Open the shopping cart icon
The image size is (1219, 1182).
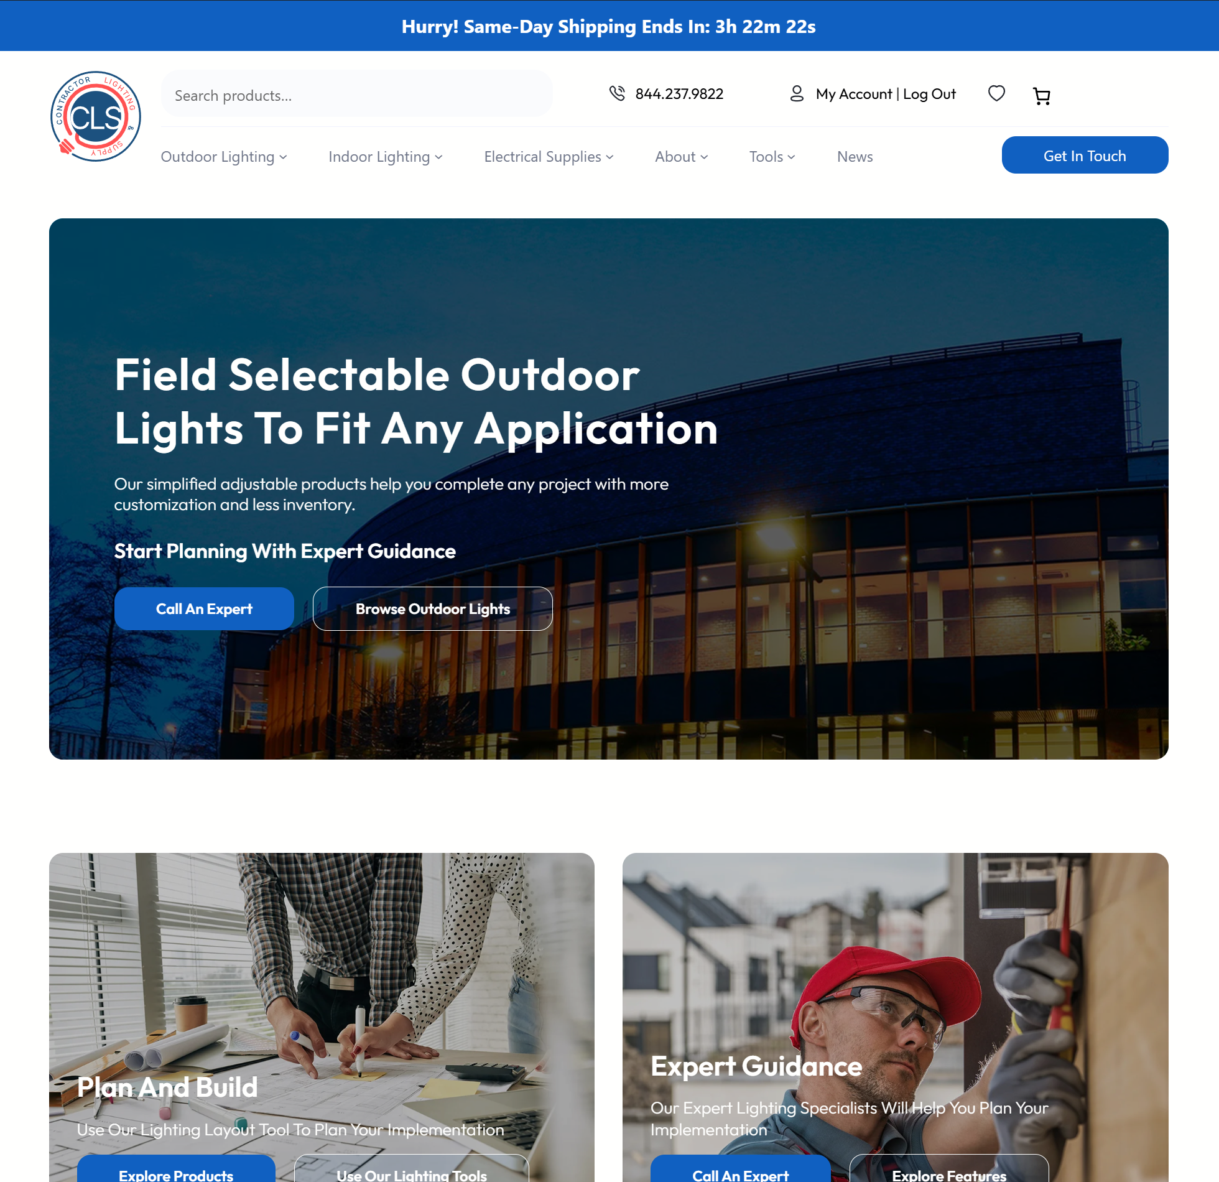1041,96
